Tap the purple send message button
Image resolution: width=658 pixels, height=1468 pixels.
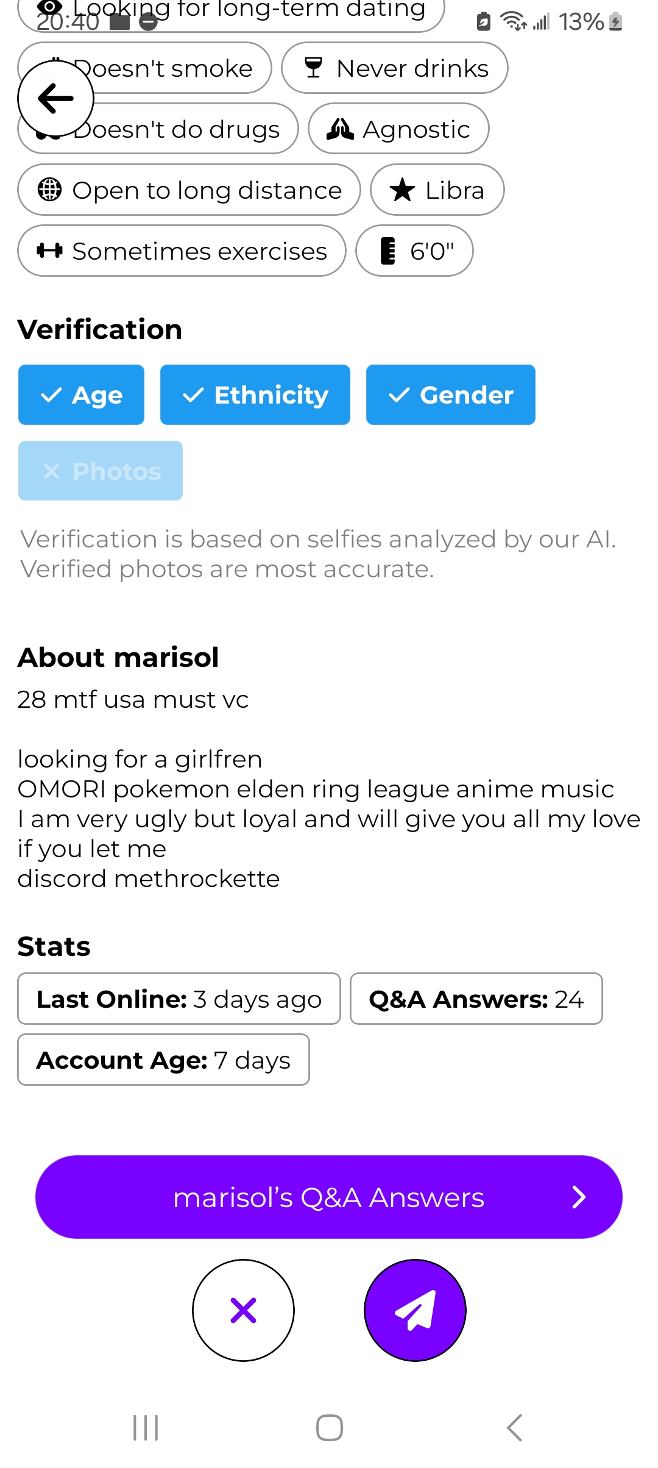tap(415, 1309)
